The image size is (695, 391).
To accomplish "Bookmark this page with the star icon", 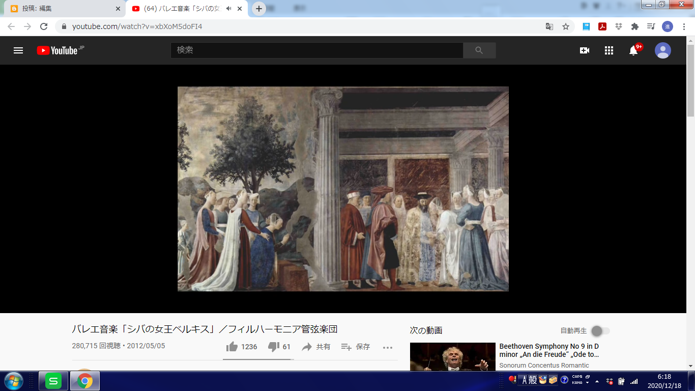I will point(565,26).
